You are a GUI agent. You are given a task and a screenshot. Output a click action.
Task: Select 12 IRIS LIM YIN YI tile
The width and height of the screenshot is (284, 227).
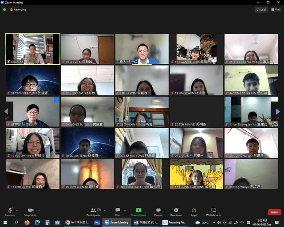(x=33, y=143)
